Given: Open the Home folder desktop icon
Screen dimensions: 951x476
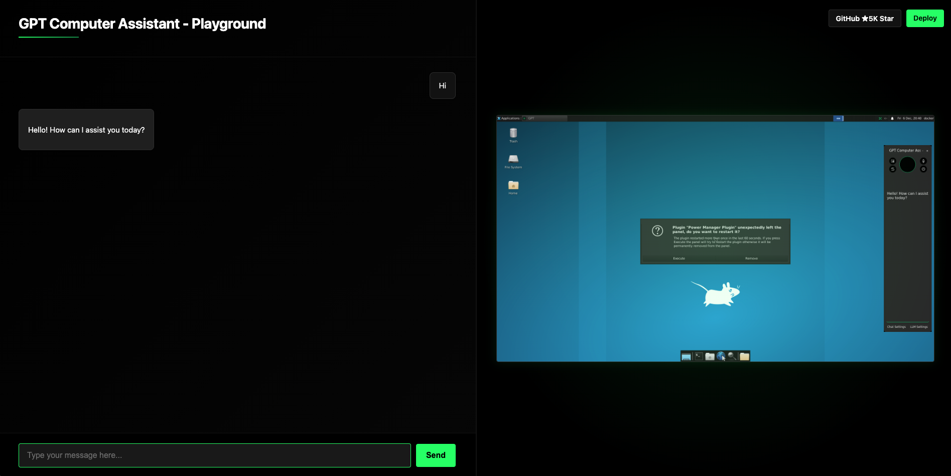Looking at the screenshot, I should click(x=513, y=187).
